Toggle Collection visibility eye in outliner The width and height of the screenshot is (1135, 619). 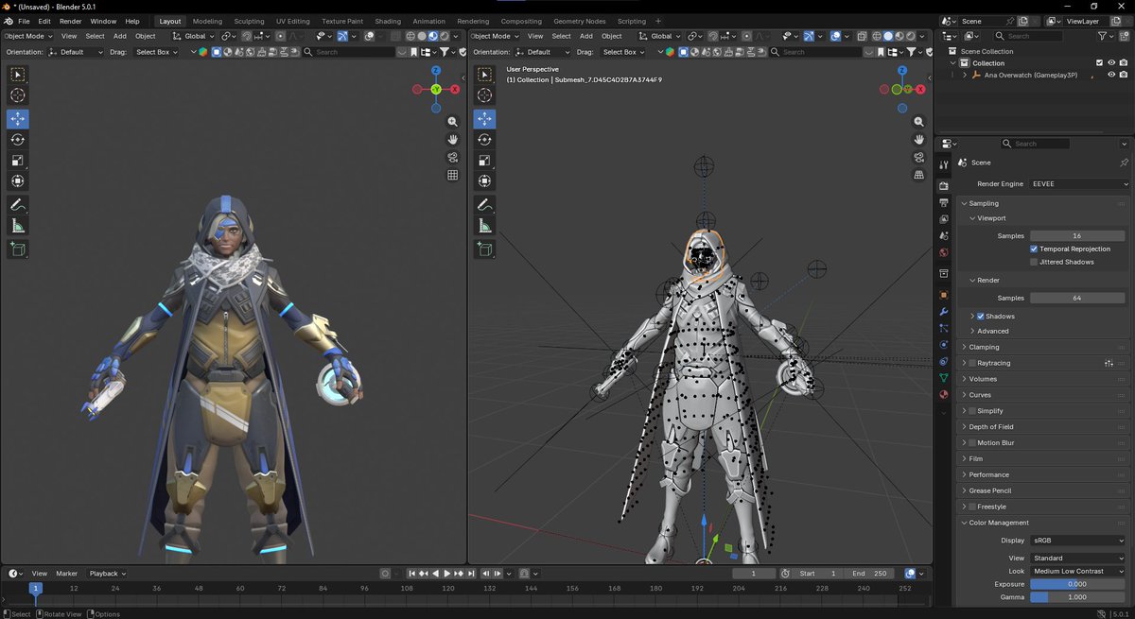point(1111,62)
